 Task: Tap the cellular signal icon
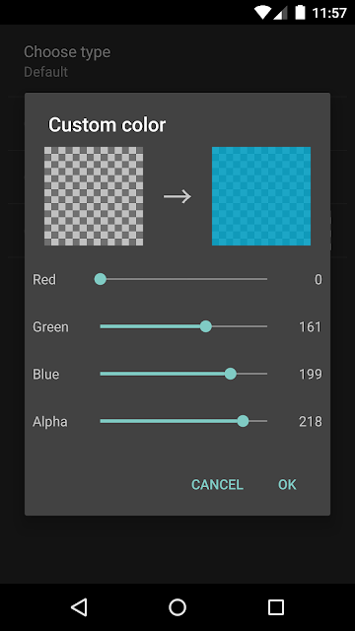(x=280, y=13)
